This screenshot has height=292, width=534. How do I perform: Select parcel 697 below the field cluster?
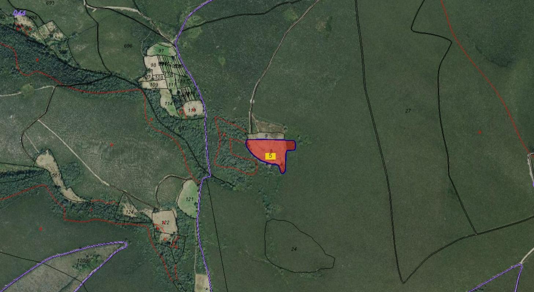(x=182, y=128)
